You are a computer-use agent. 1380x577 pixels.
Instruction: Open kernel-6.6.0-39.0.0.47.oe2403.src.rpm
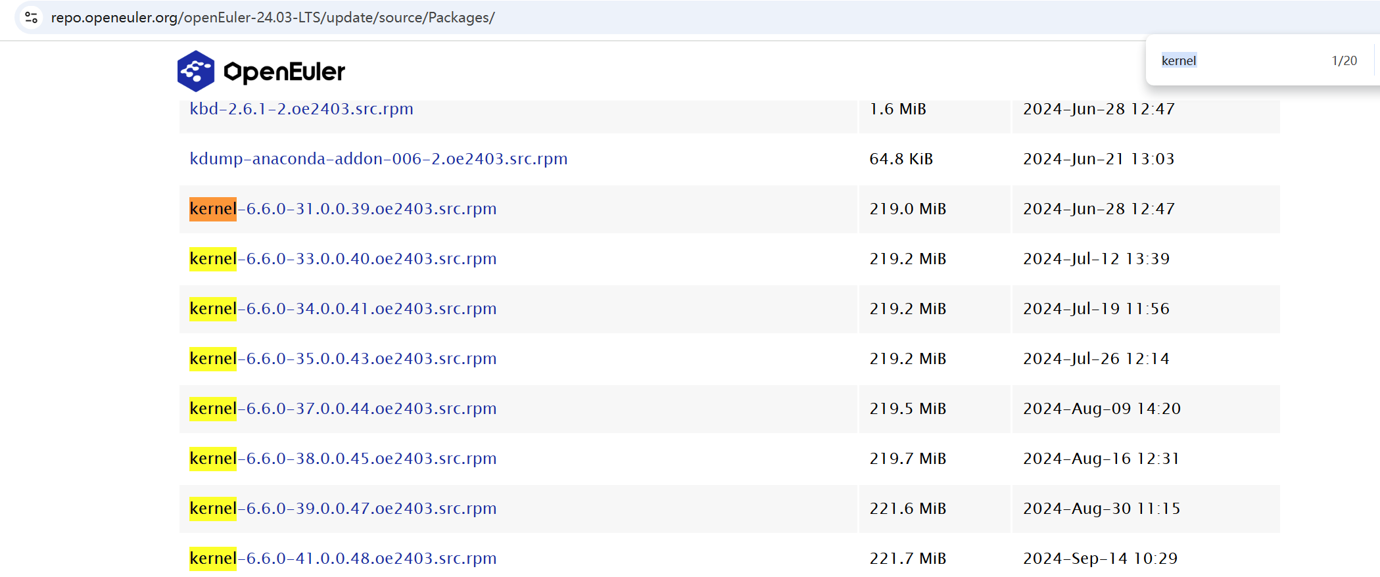pyautogui.click(x=343, y=509)
